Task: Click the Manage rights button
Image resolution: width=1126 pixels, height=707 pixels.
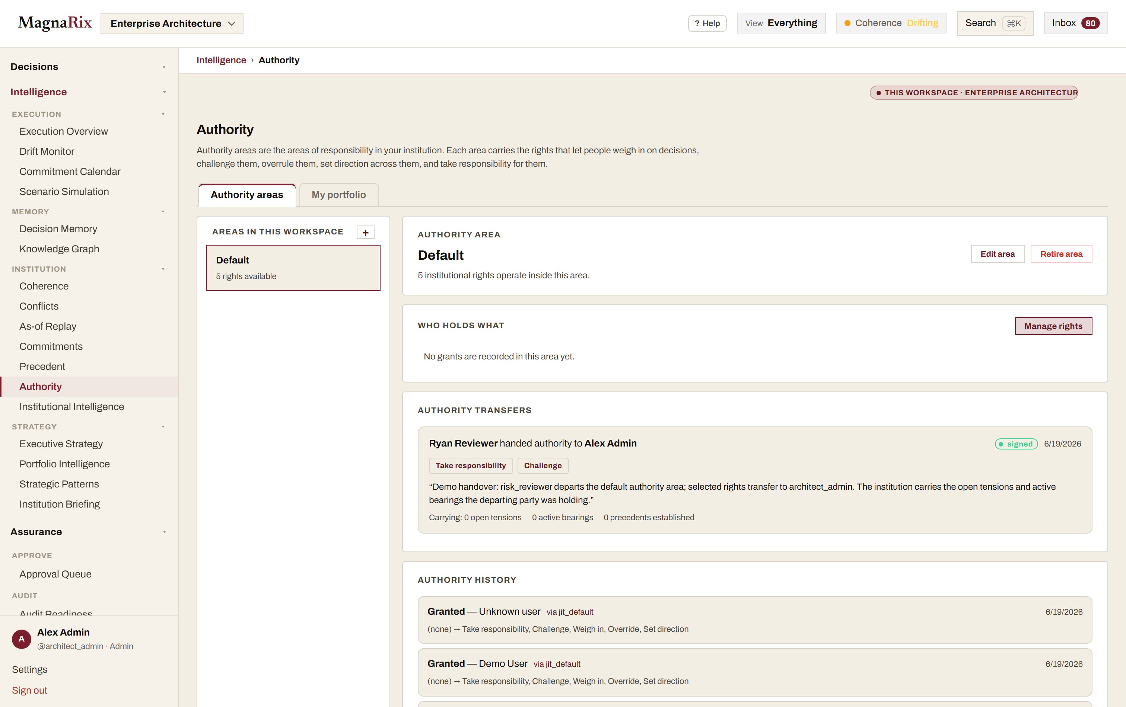Action: 1053,326
